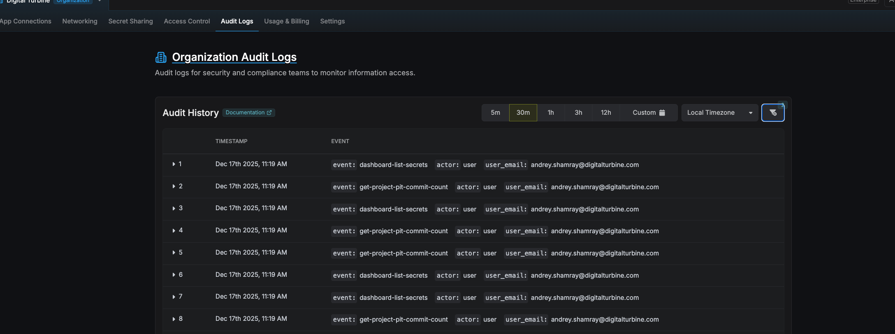Select the 30m time range
Image resolution: width=895 pixels, height=334 pixels.
coord(523,113)
